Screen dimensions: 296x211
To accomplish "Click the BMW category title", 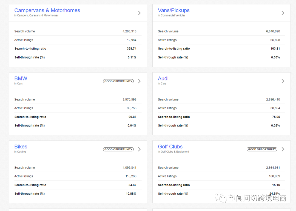I will tap(21, 78).
